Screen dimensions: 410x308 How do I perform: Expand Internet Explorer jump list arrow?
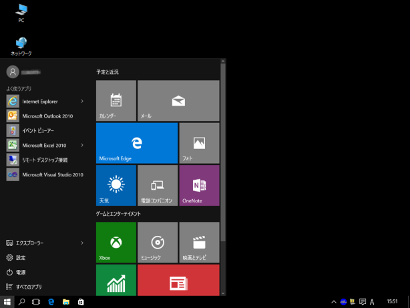pyautogui.click(x=82, y=102)
